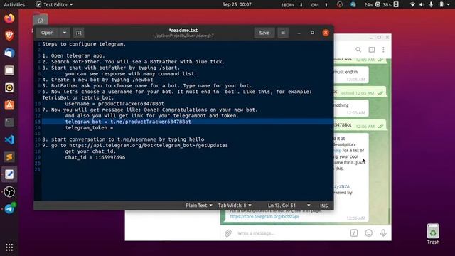The width and height of the screenshot is (455, 256).
Task: Open the volume indicator in top bar
Action: 422,4
